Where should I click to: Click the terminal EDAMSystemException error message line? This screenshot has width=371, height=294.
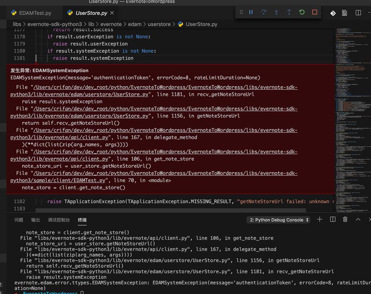pyautogui.click(x=193, y=285)
